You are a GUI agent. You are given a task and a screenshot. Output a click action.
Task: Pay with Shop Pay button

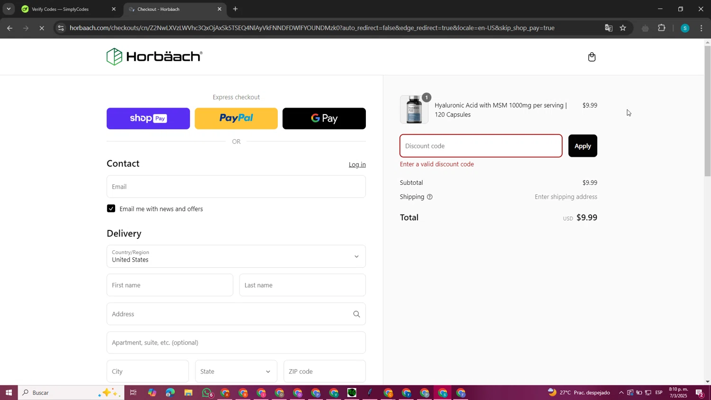[x=148, y=118]
